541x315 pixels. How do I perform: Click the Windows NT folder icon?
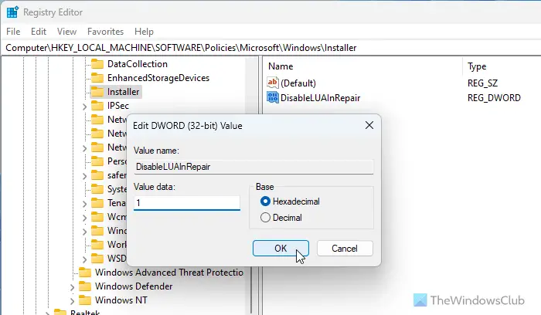click(85, 300)
